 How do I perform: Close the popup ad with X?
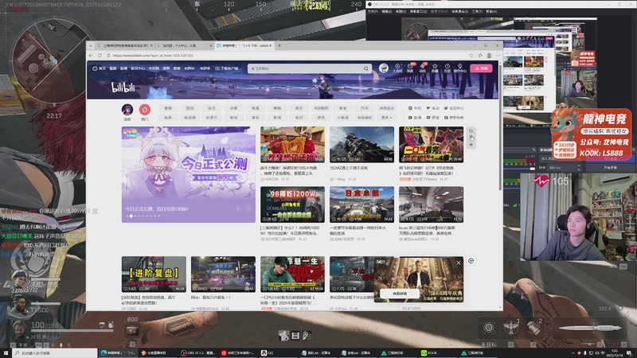point(459,263)
